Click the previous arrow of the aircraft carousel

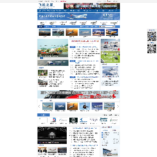point(39,106)
